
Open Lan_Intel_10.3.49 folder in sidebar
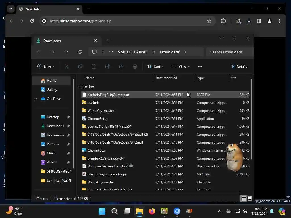56,180
